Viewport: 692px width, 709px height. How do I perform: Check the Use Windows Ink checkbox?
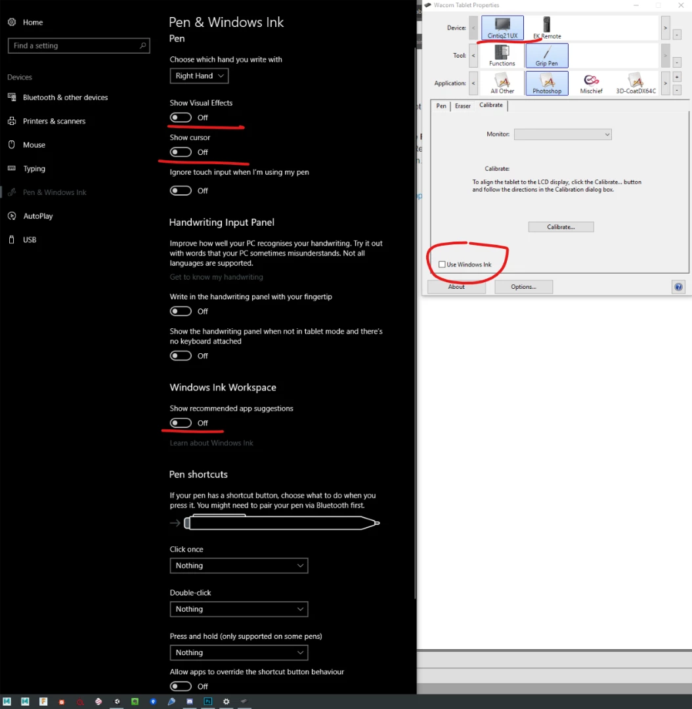point(442,265)
